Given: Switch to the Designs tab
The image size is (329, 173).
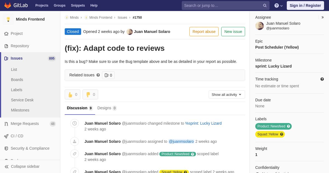Looking at the screenshot, I should pyautogui.click(x=107, y=108).
